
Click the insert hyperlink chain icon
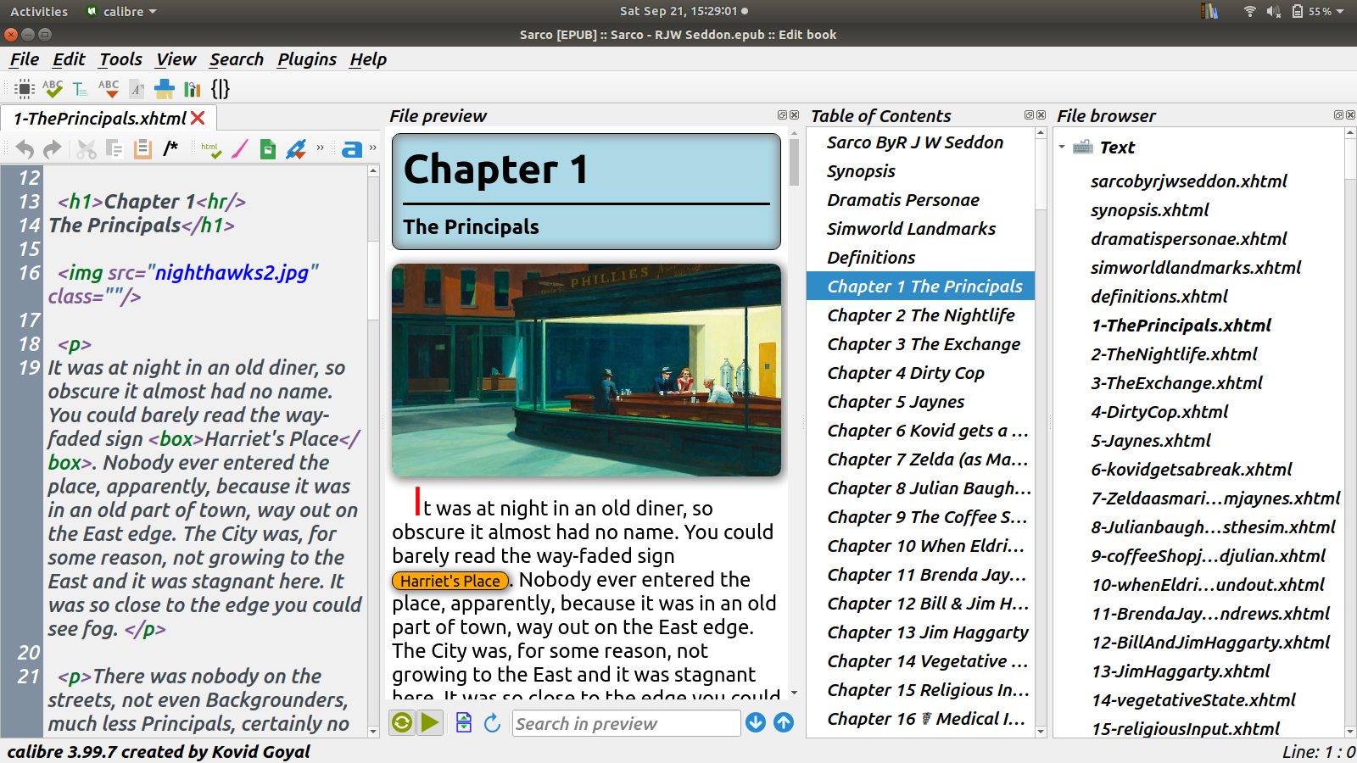click(296, 149)
